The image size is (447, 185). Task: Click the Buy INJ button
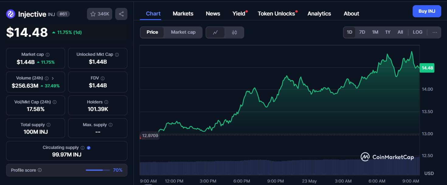coord(427,11)
